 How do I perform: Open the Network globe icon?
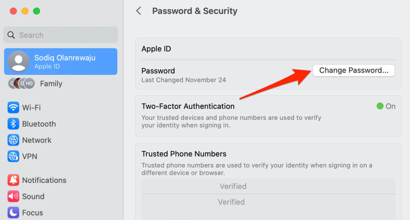13,140
